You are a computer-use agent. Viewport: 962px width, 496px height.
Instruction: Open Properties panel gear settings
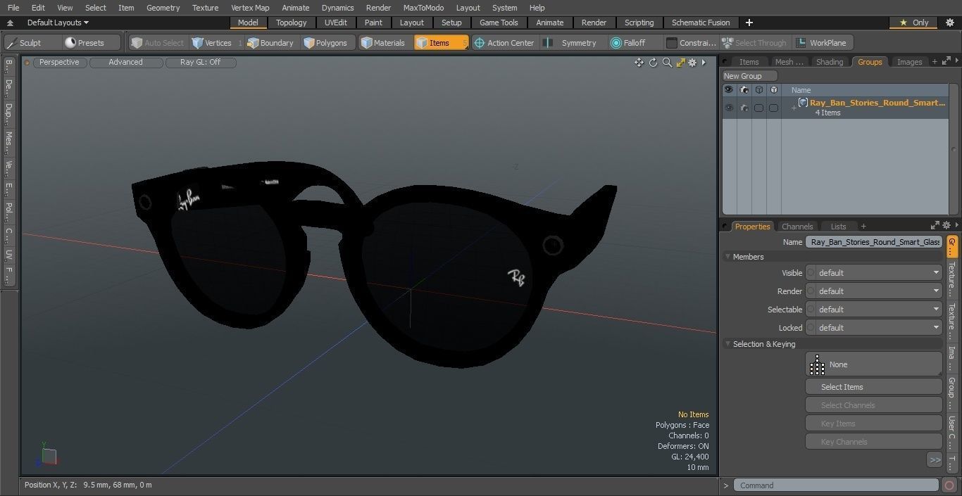coord(946,226)
